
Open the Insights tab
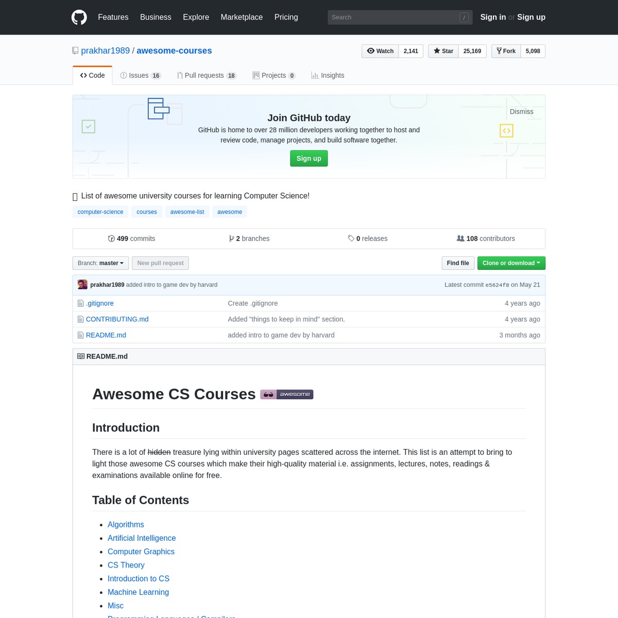click(x=328, y=75)
